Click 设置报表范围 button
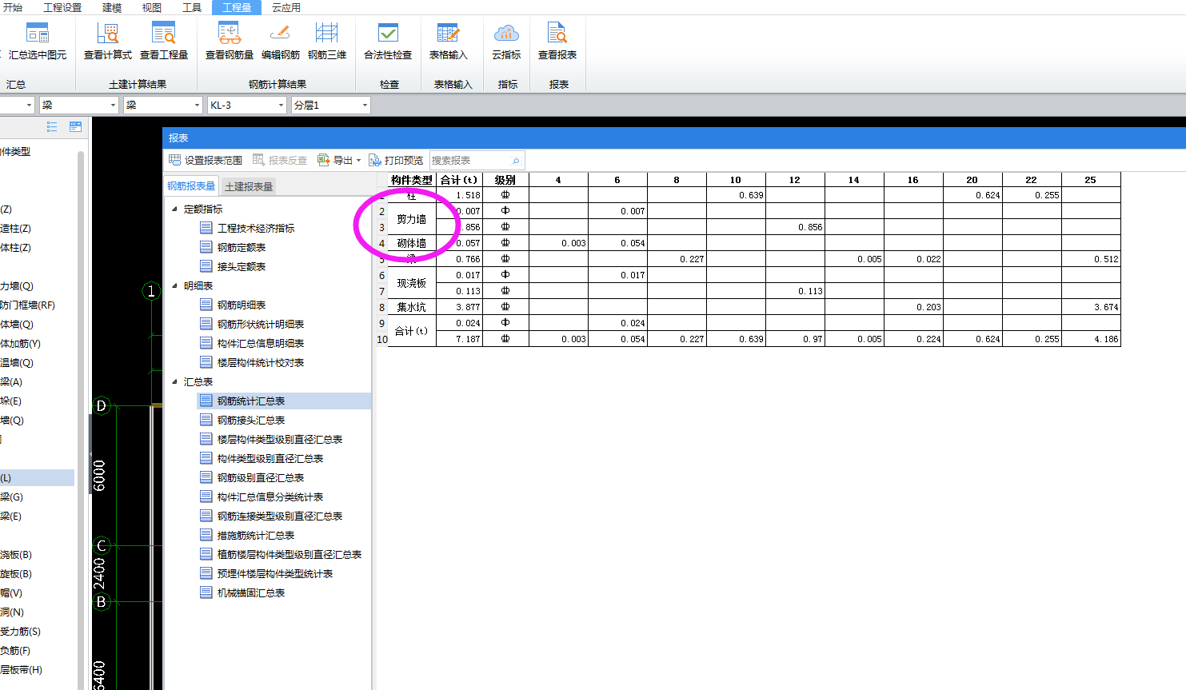The width and height of the screenshot is (1186, 690). tap(206, 160)
